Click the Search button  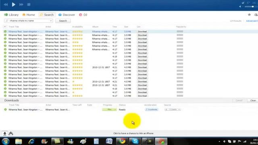pos(63,21)
